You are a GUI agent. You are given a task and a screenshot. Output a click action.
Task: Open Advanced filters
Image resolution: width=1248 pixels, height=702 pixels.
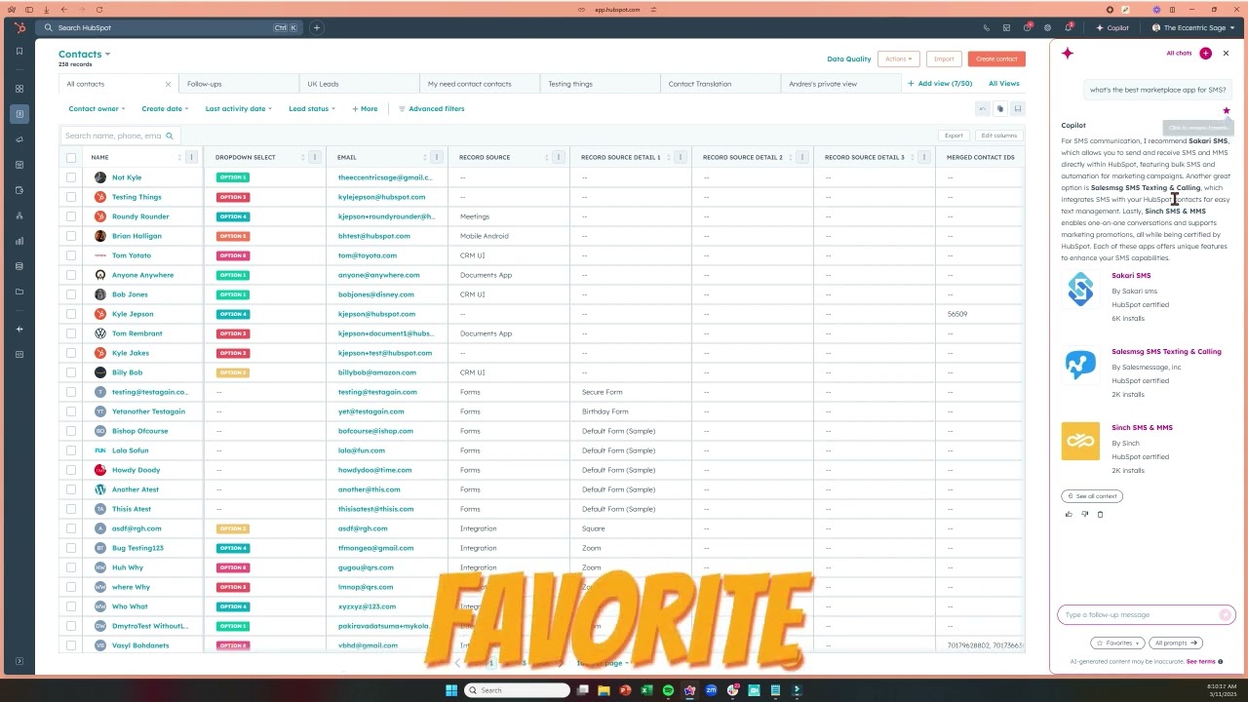coord(431,109)
